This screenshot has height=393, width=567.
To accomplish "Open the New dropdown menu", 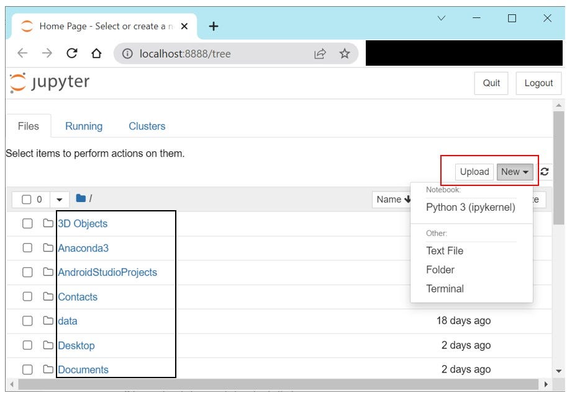I will (515, 172).
